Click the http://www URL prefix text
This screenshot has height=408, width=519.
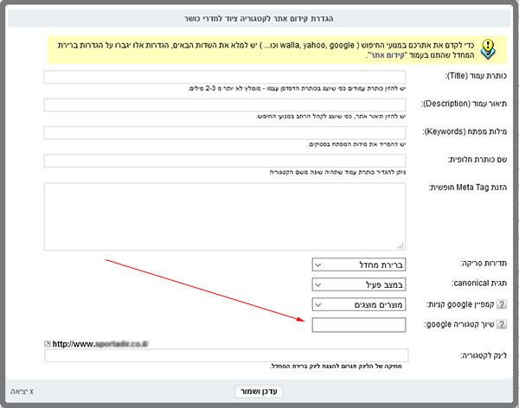(x=74, y=344)
